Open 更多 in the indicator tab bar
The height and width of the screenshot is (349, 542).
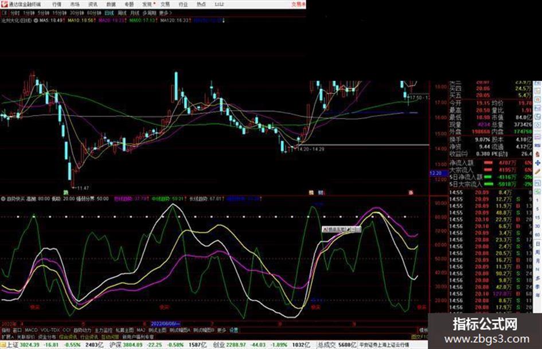point(221,330)
